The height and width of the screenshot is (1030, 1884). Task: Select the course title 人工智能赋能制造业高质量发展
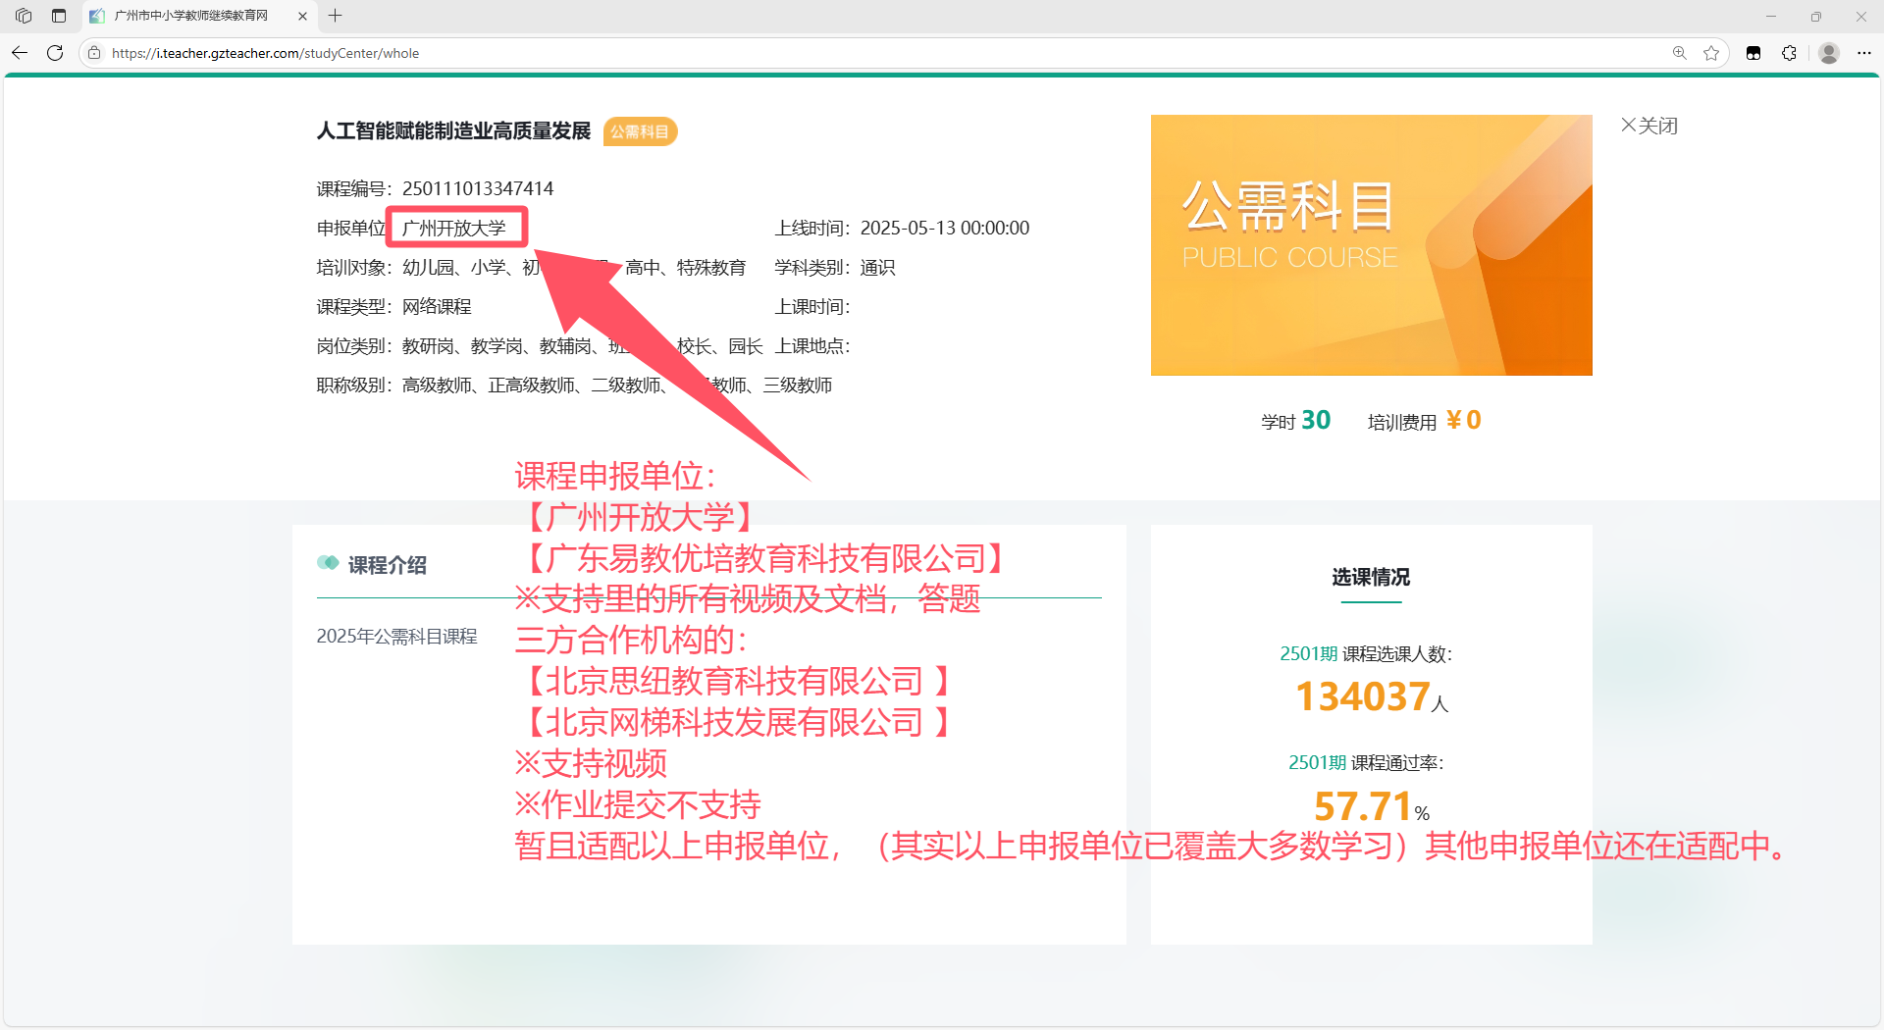pyautogui.click(x=453, y=131)
